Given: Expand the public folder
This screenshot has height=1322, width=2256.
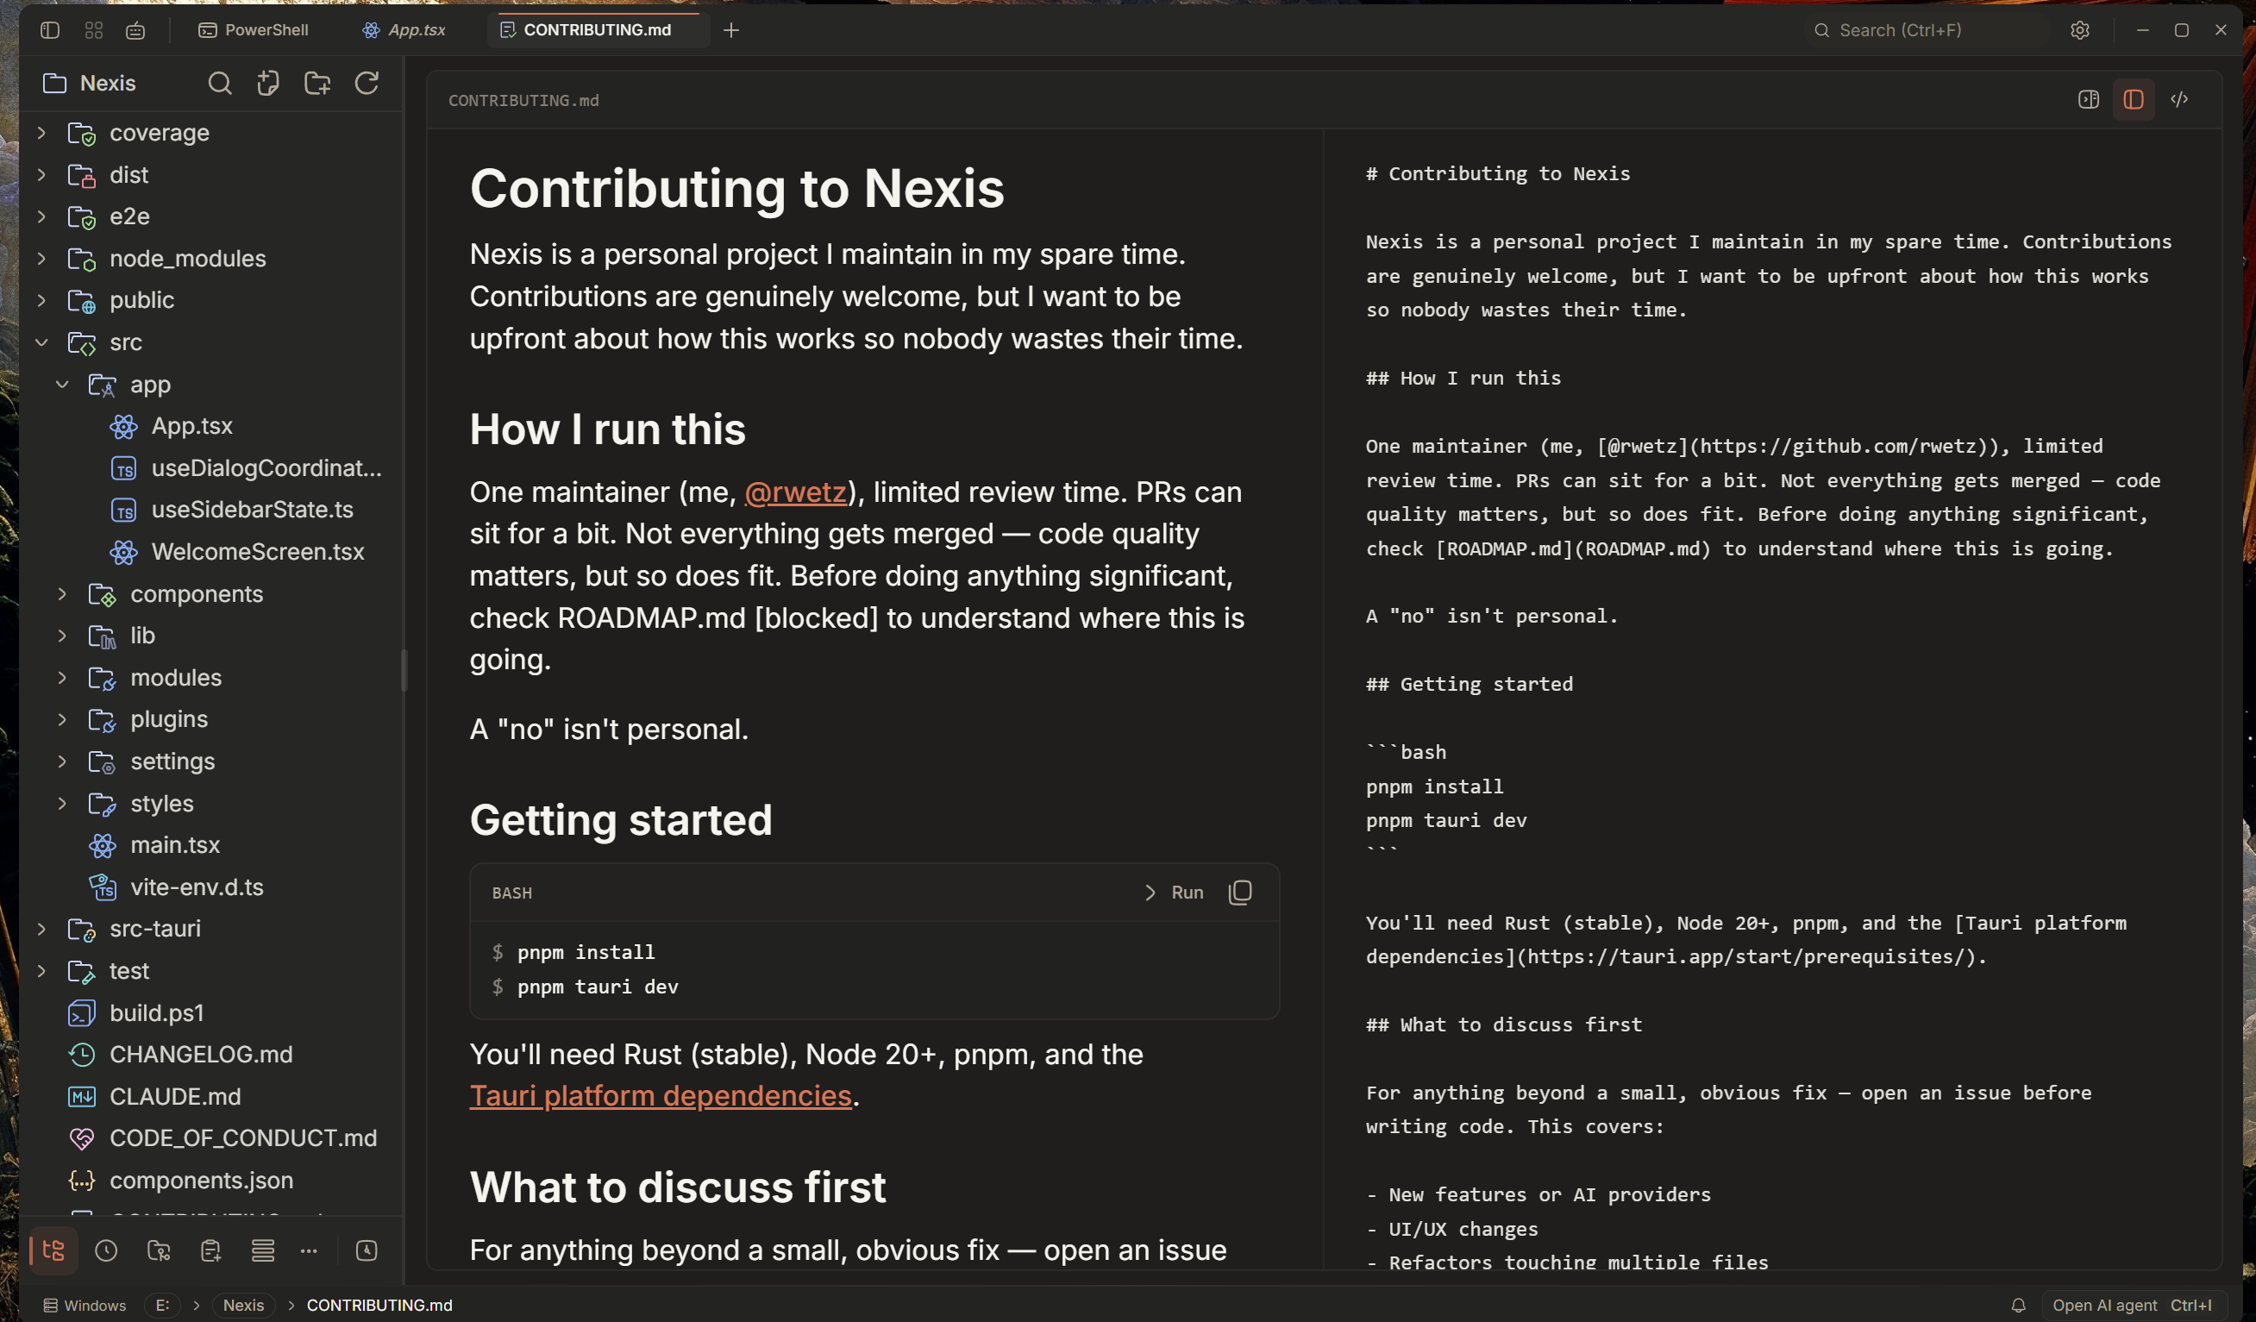Looking at the screenshot, I should 41,300.
